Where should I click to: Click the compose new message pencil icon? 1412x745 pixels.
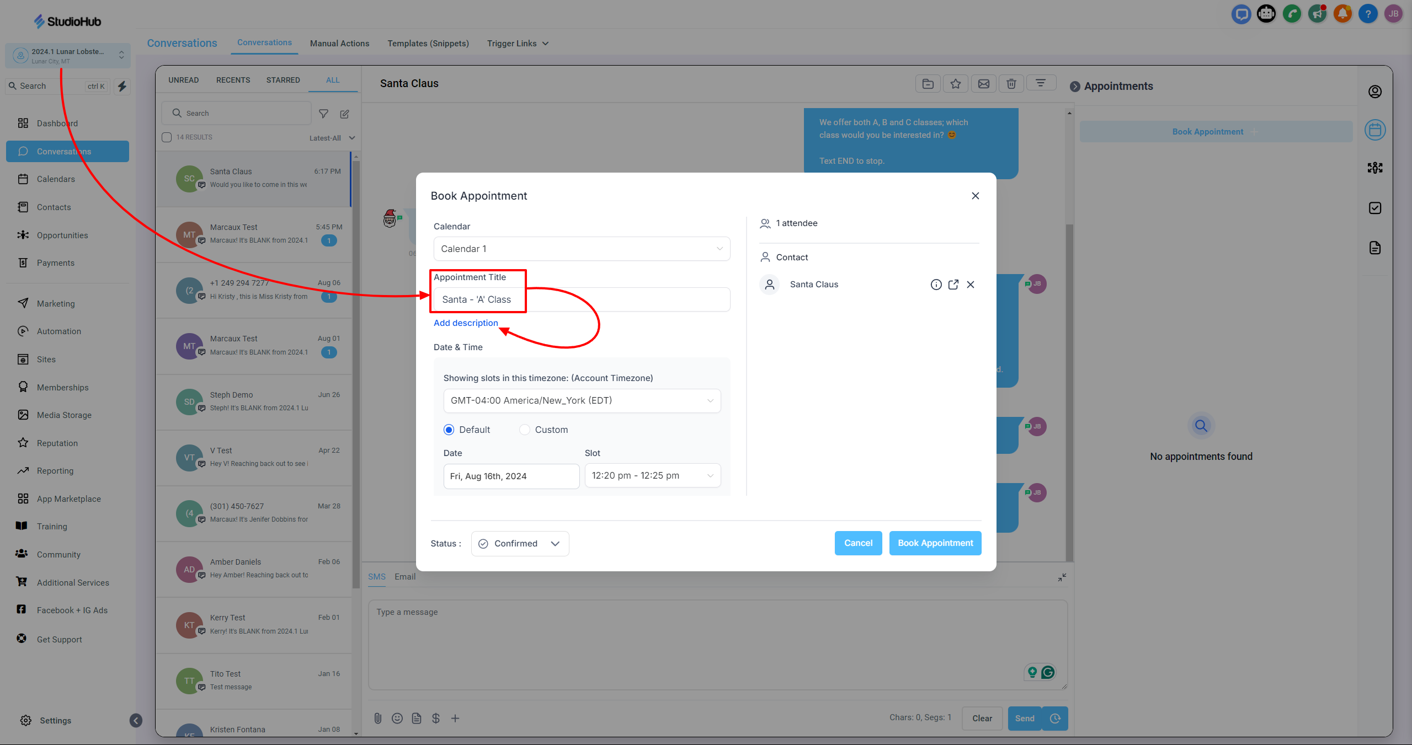344,114
